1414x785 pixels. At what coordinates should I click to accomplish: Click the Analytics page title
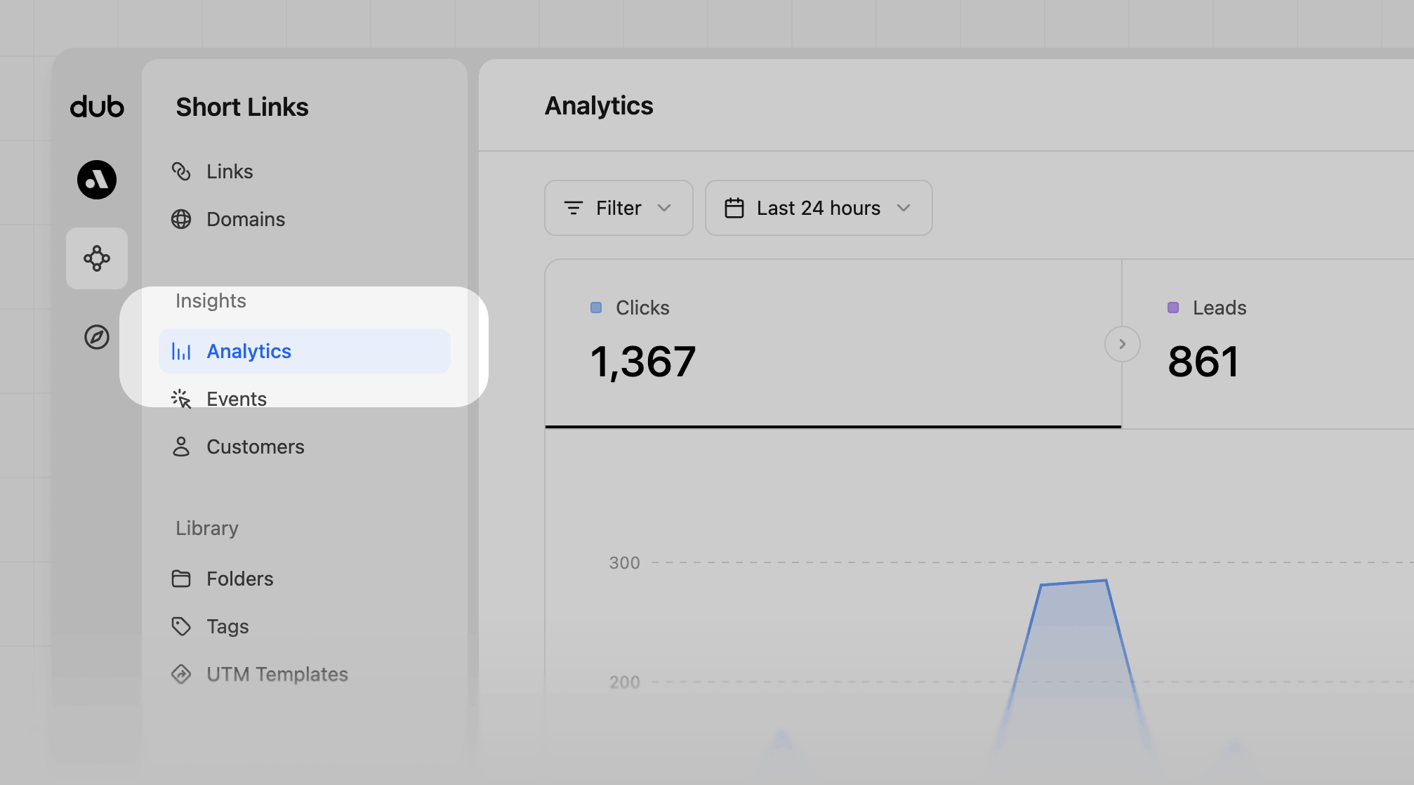click(x=599, y=105)
